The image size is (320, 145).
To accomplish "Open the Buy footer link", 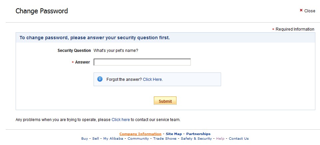I will (x=85, y=139).
